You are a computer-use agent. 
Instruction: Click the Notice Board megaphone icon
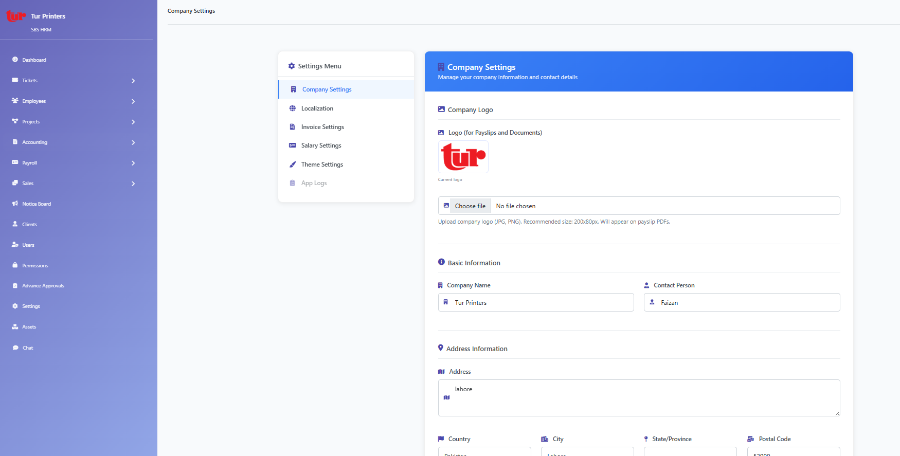coord(15,204)
